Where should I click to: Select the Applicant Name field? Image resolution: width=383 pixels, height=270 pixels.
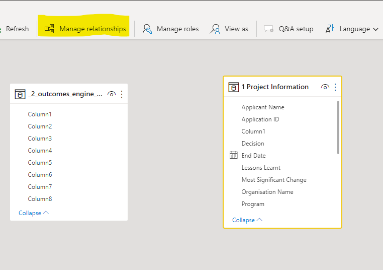[x=262, y=107]
